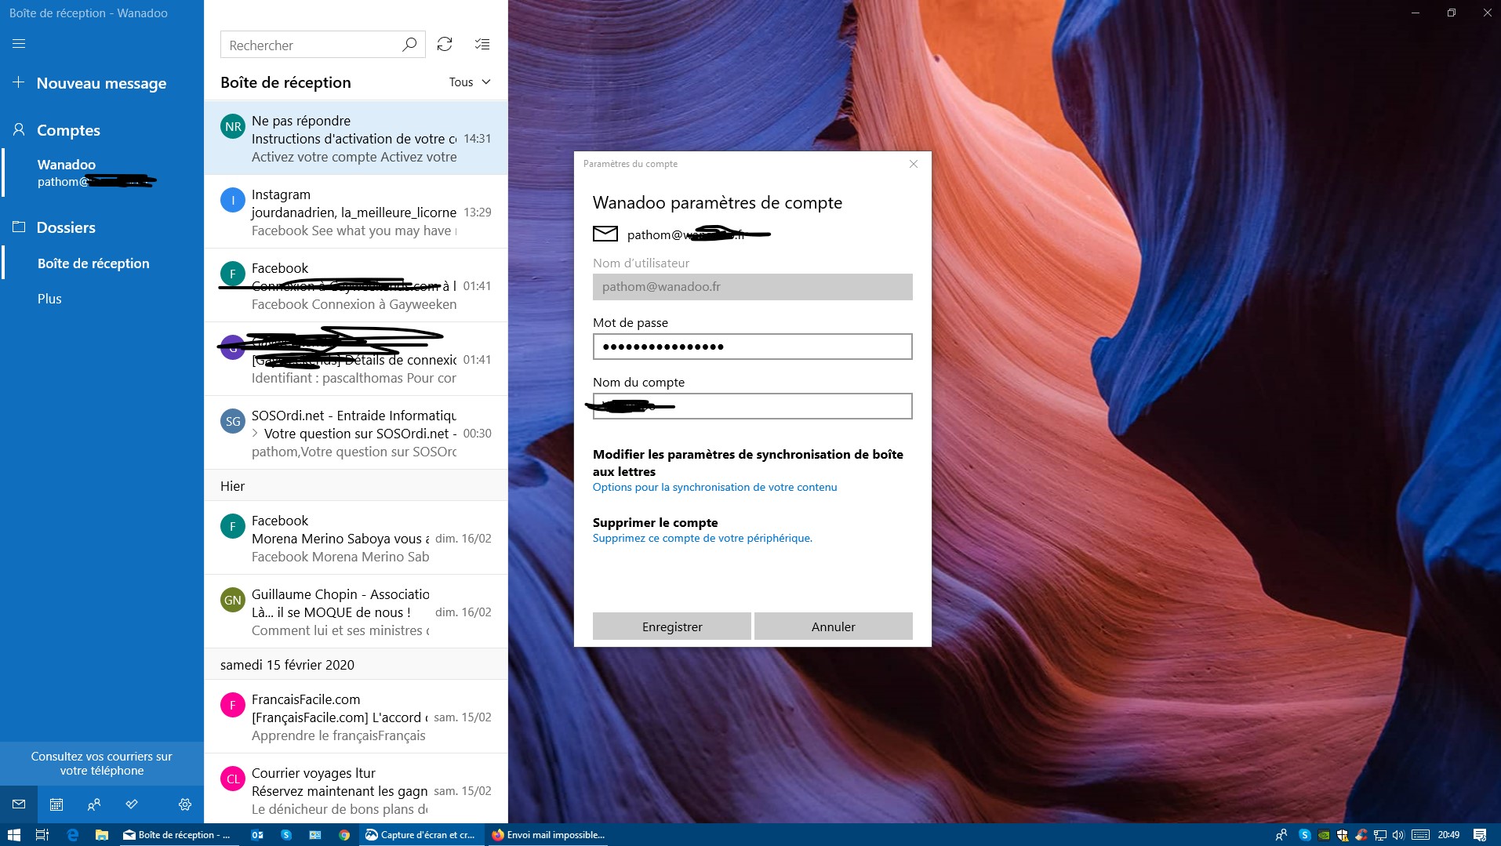Open Votre question sur SOSOrdi.net email
The height and width of the screenshot is (846, 1501).
coord(356,434)
